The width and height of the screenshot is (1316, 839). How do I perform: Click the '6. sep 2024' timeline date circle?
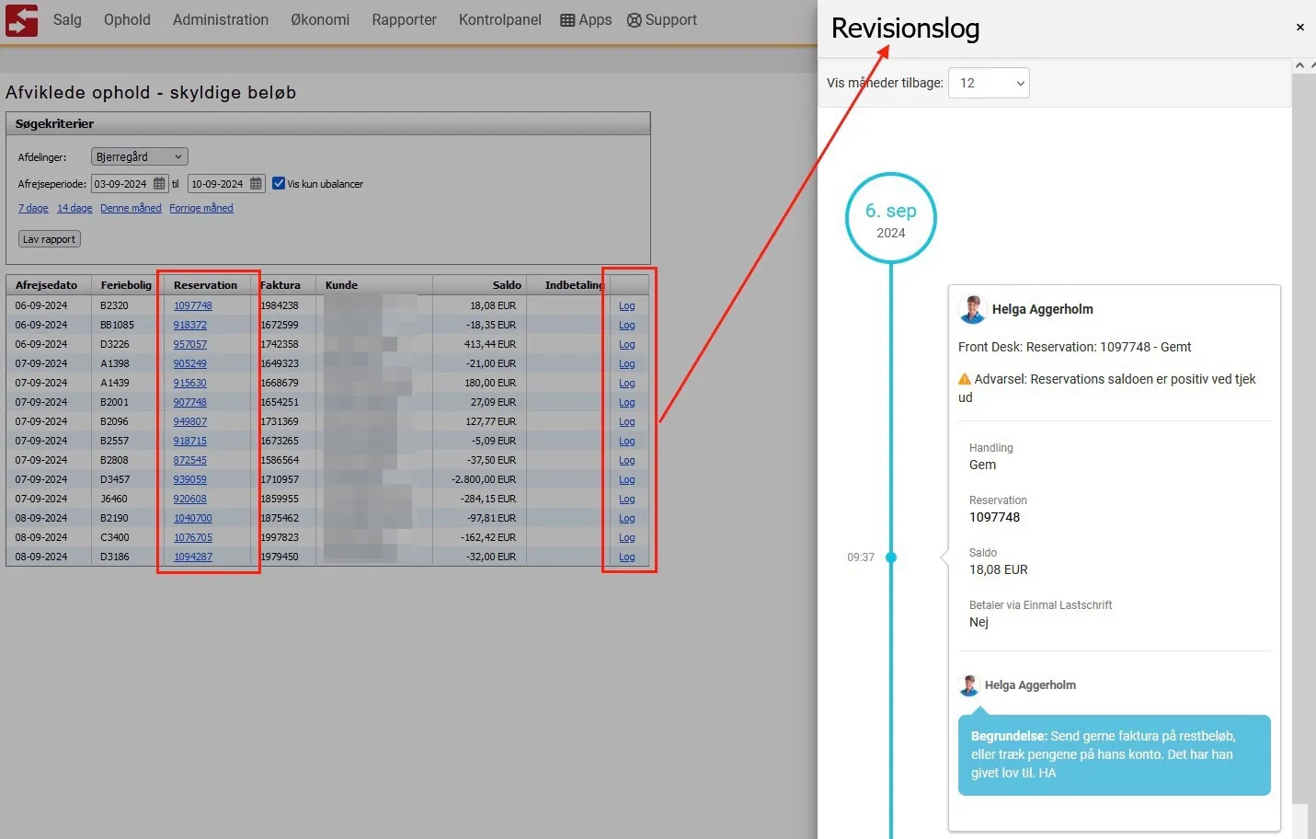890,219
